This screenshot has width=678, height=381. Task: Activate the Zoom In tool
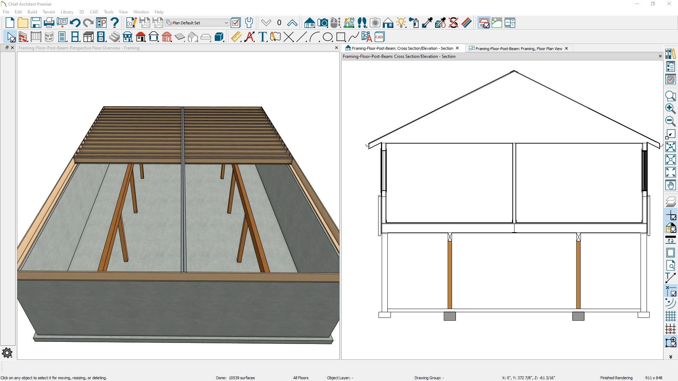[671, 109]
